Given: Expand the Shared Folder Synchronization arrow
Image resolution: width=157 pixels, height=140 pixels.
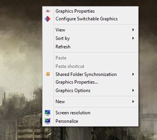Looking at the screenshot, I should tap(133, 74).
